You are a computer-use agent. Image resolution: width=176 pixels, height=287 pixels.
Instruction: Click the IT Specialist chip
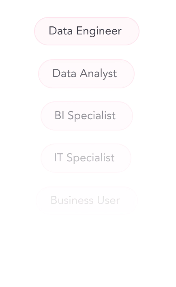pos(86,158)
